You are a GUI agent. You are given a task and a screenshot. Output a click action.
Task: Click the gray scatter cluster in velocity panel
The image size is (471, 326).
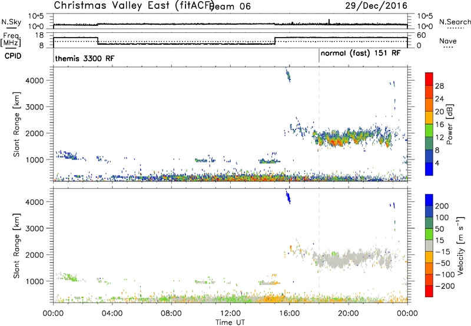pos(351,259)
